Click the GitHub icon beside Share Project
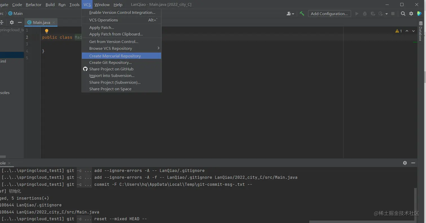Screen dimensions: 426x223 click(85, 69)
